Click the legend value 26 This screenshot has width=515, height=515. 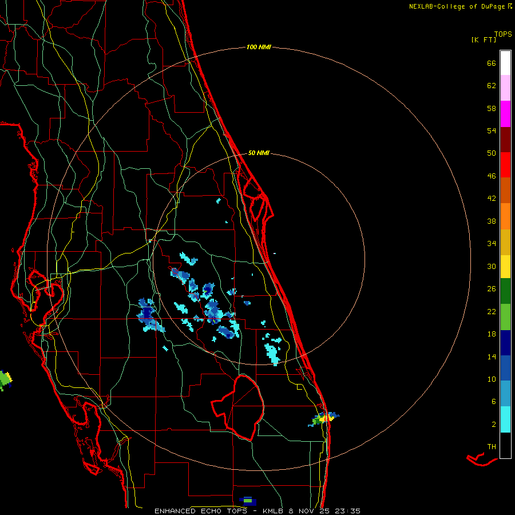pos(492,289)
